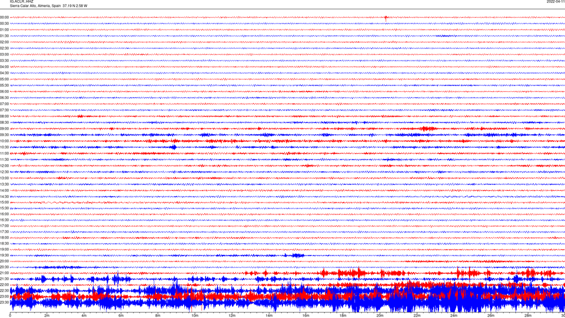
Task: Select the 06:00 trace time label
Action: pyautogui.click(x=4, y=92)
